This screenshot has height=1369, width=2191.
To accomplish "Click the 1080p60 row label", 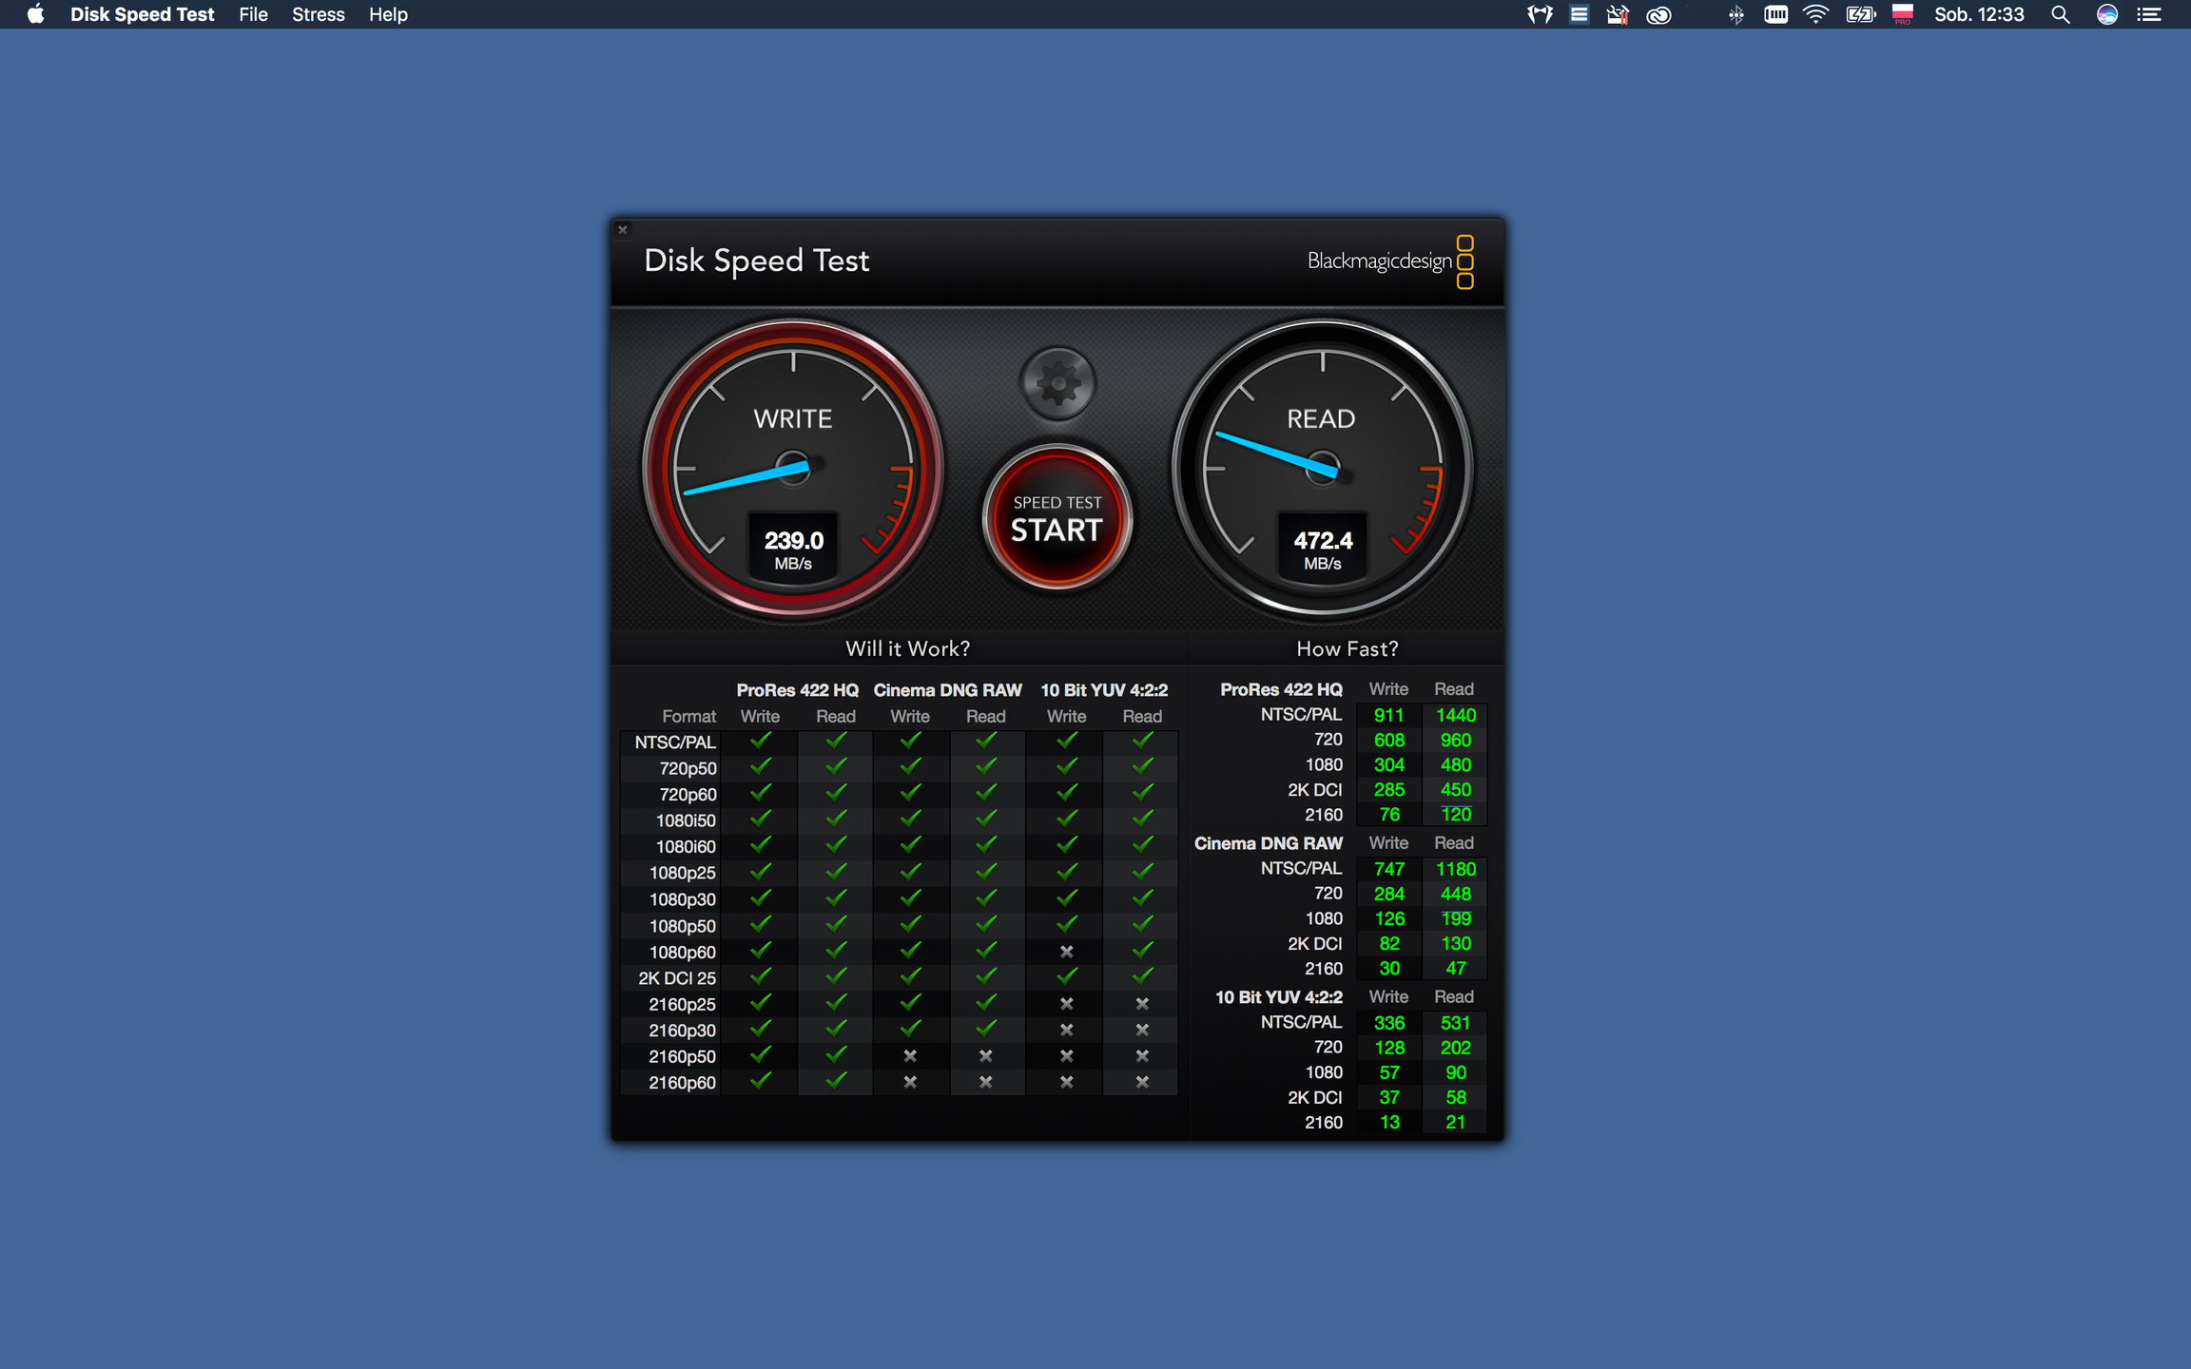I will click(683, 952).
